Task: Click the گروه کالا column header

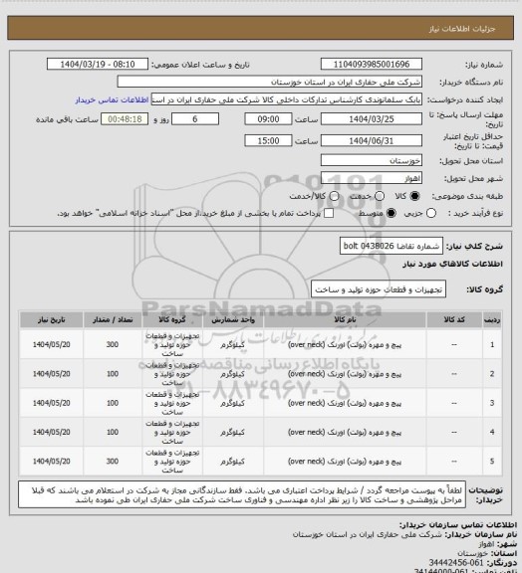Action: [172, 319]
